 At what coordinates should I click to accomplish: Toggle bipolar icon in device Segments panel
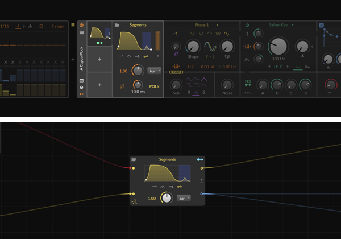click(158, 56)
